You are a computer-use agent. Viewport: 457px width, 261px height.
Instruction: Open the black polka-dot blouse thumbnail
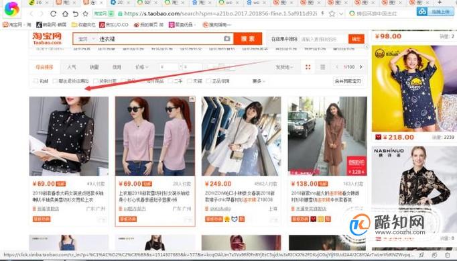point(69,136)
